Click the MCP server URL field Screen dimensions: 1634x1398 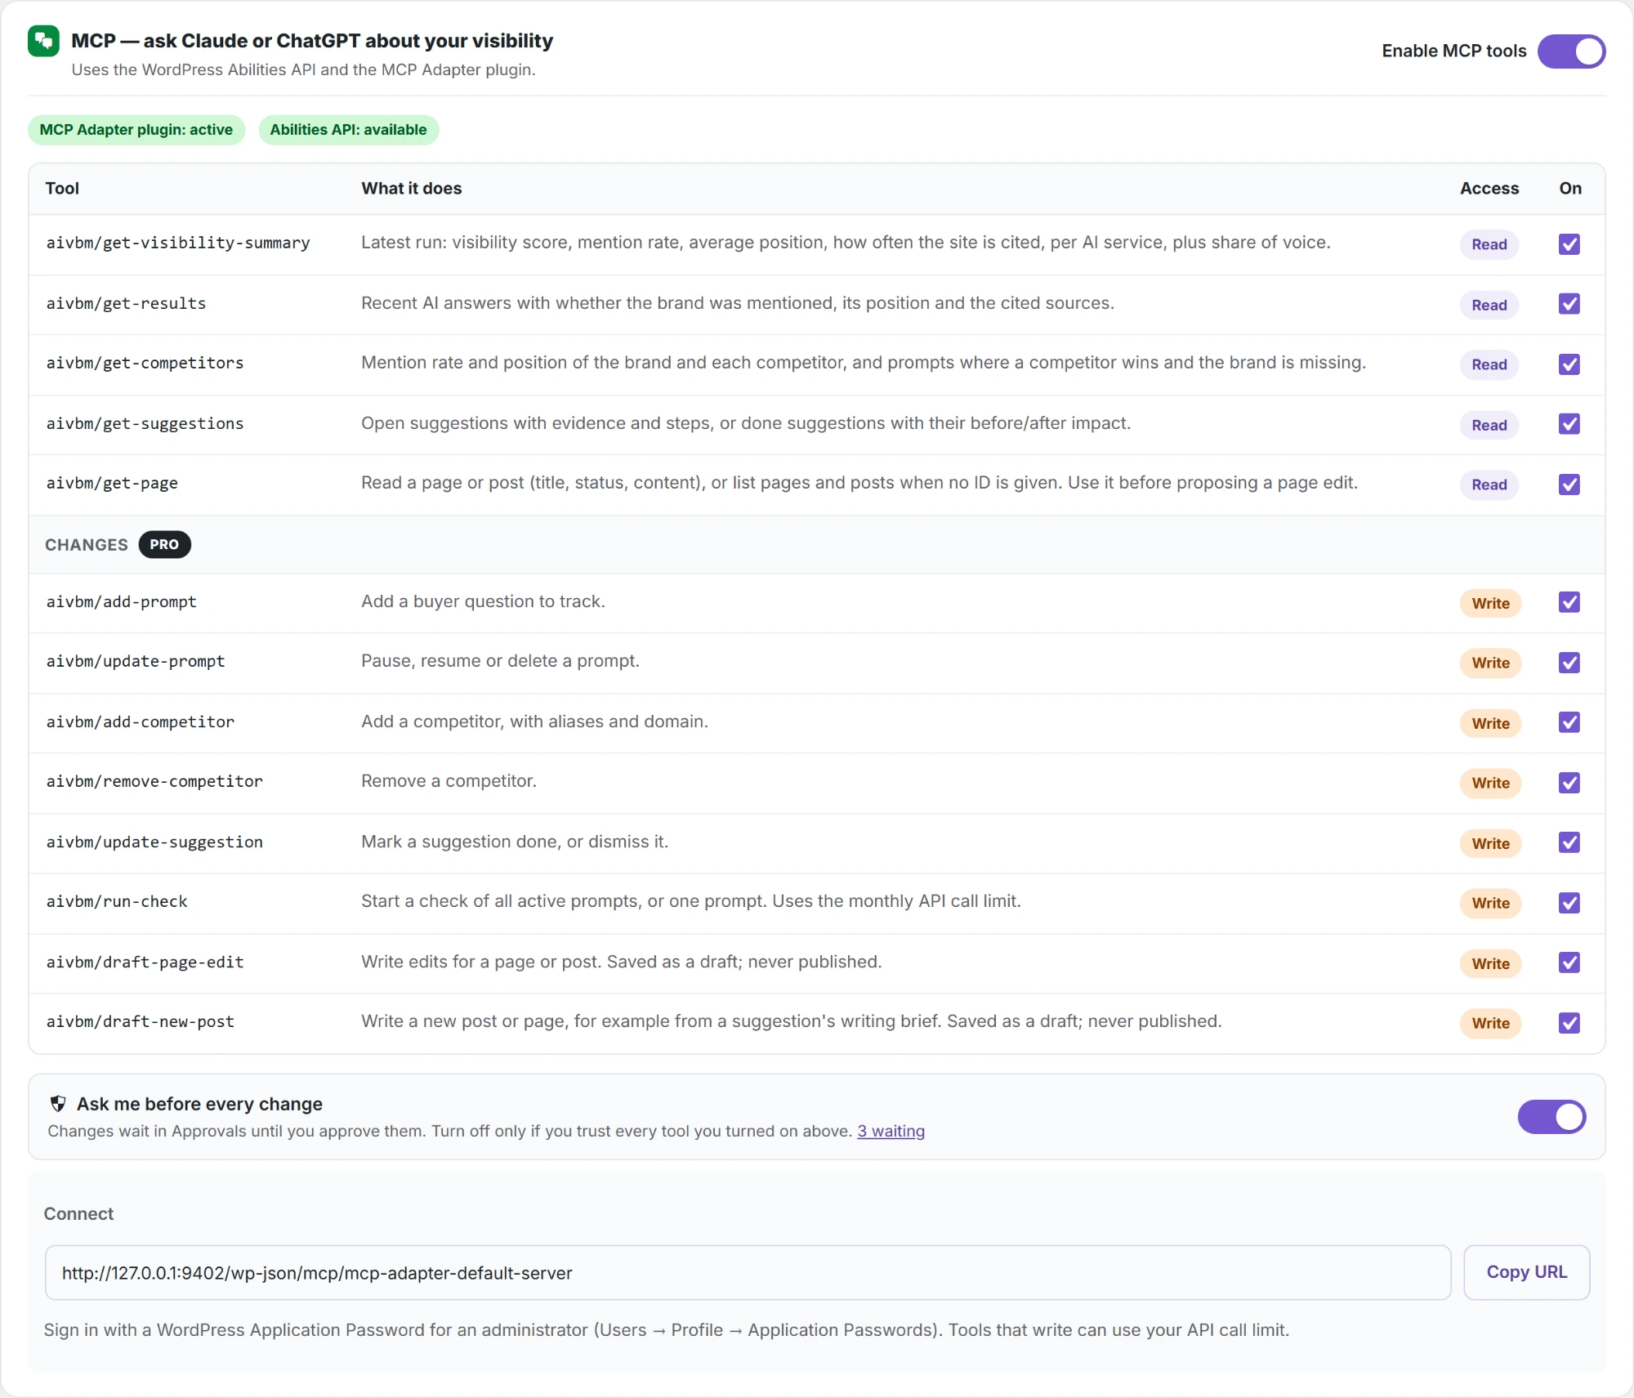click(748, 1272)
